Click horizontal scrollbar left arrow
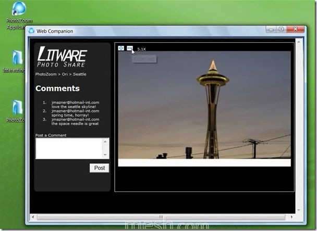The image size is (317, 231). pyautogui.click(x=33, y=217)
